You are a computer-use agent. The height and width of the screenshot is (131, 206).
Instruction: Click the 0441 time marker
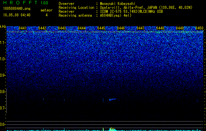coord(23,28)
